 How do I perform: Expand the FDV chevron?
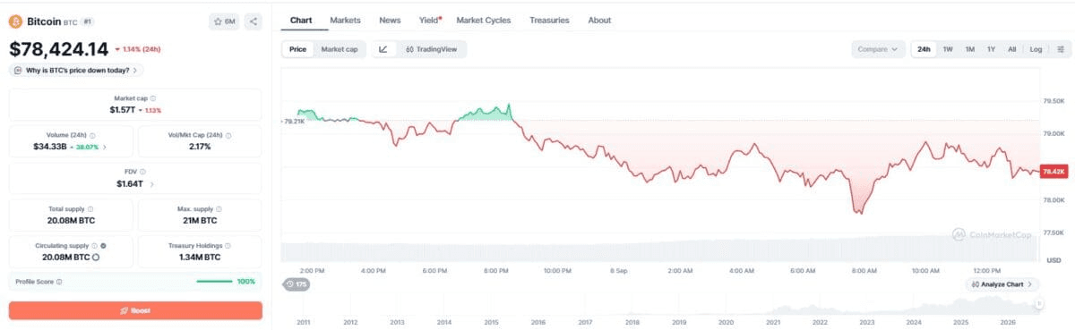pos(151,184)
